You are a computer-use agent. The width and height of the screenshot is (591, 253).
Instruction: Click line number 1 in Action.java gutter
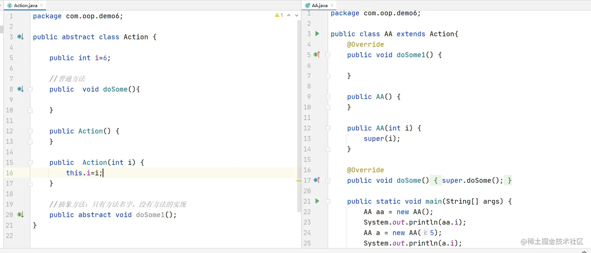[x=11, y=16]
